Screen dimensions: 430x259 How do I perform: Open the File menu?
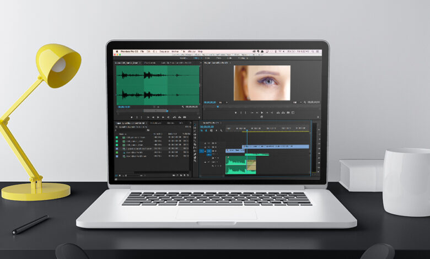(142, 51)
